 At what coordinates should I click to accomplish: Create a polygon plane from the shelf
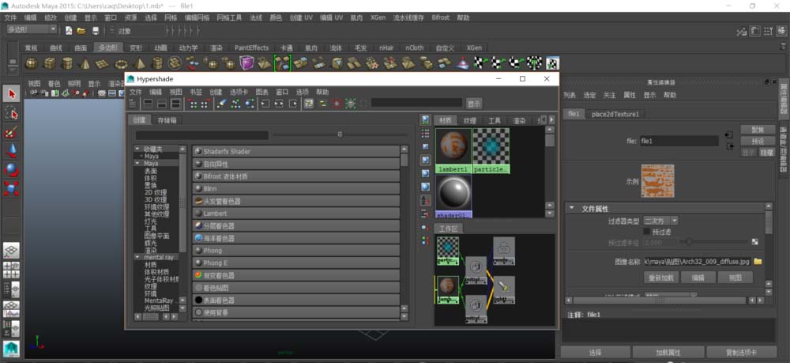(x=103, y=63)
